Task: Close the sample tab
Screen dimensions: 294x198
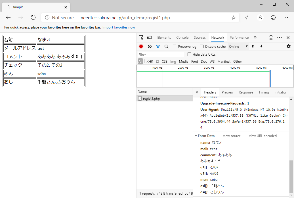Action: [66, 7]
